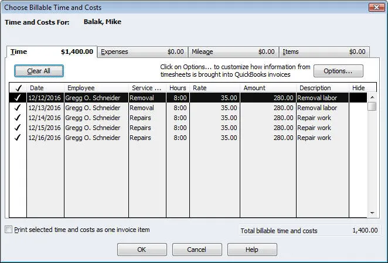Select the Items tab
This screenshot has height=263, width=388.
click(324, 52)
